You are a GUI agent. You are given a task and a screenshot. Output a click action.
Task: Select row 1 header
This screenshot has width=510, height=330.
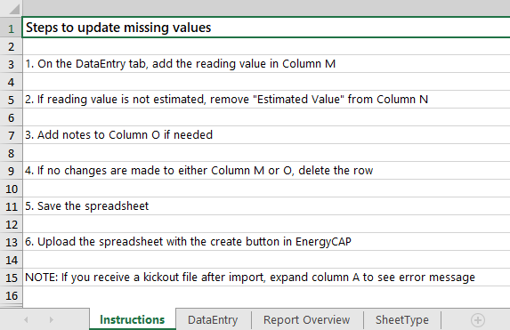[11, 28]
